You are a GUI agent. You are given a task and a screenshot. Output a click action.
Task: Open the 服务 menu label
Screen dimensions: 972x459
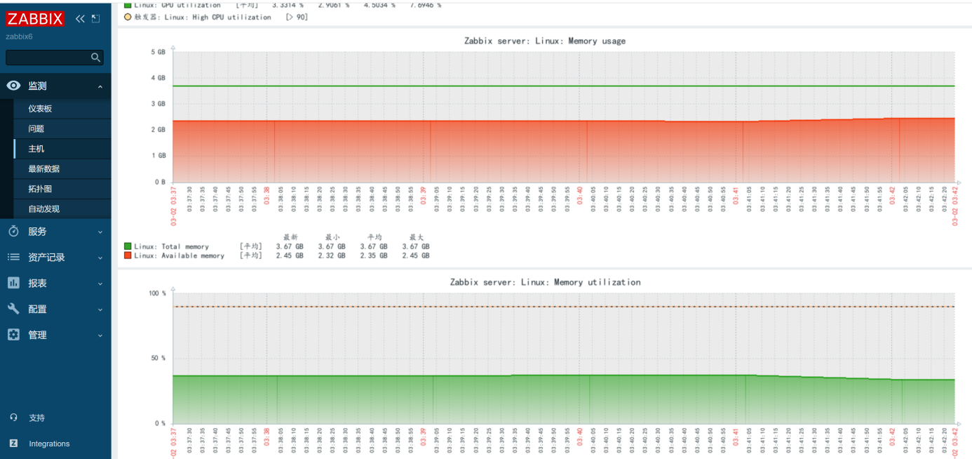tap(37, 231)
